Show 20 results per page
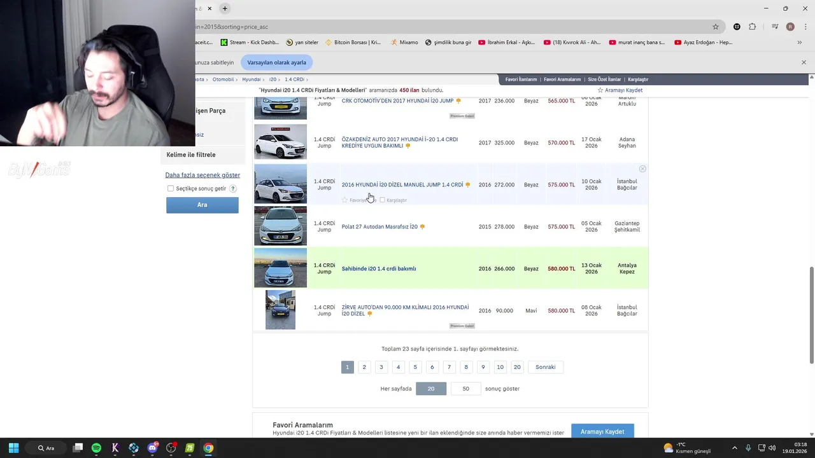The height and width of the screenshot is (458, 815). [x=431, y=389]
